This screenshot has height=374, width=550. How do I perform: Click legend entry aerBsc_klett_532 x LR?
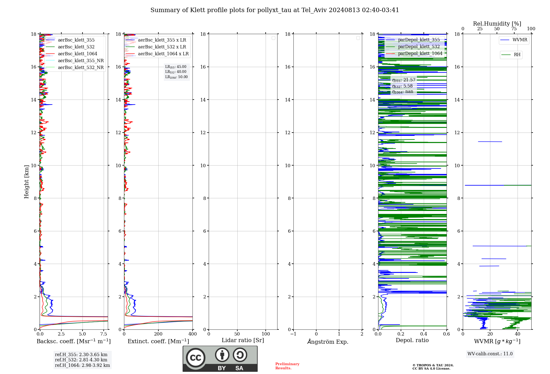coord(156,47)
